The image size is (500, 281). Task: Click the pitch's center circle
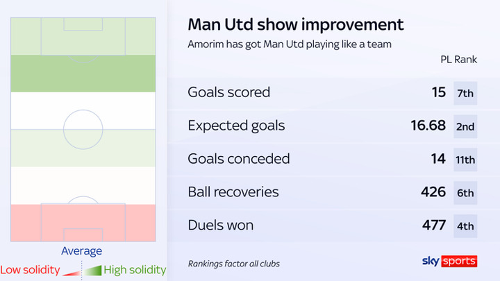point(83,128)
